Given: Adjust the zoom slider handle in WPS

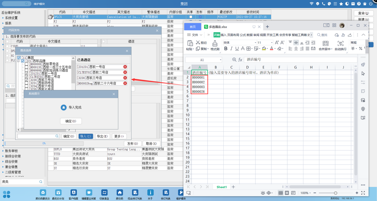Looking at the screenshot, I should 336,193.
